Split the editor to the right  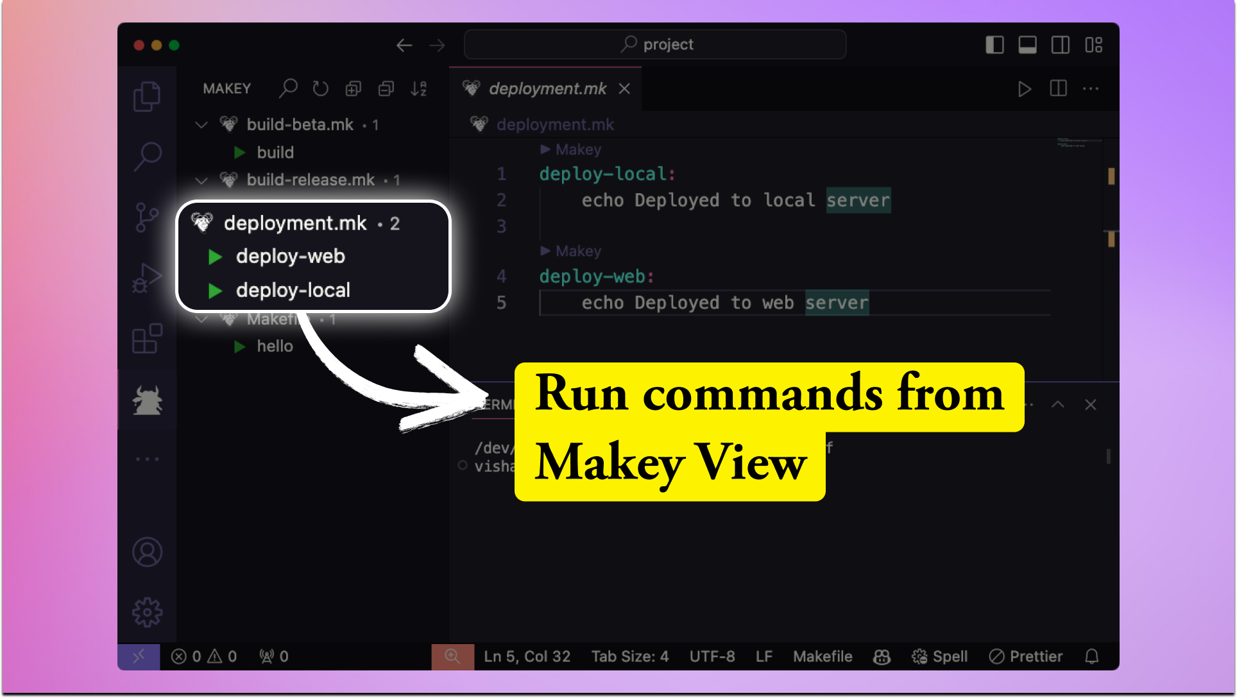[1058, 89]
